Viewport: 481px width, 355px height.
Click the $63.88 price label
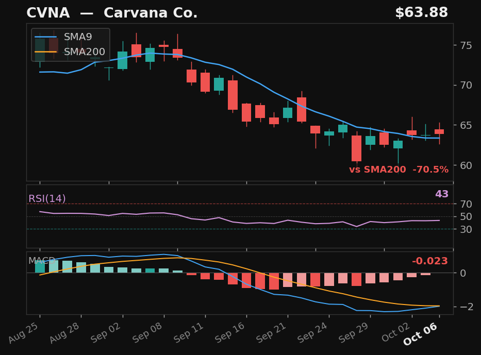[x=421, y=12]
